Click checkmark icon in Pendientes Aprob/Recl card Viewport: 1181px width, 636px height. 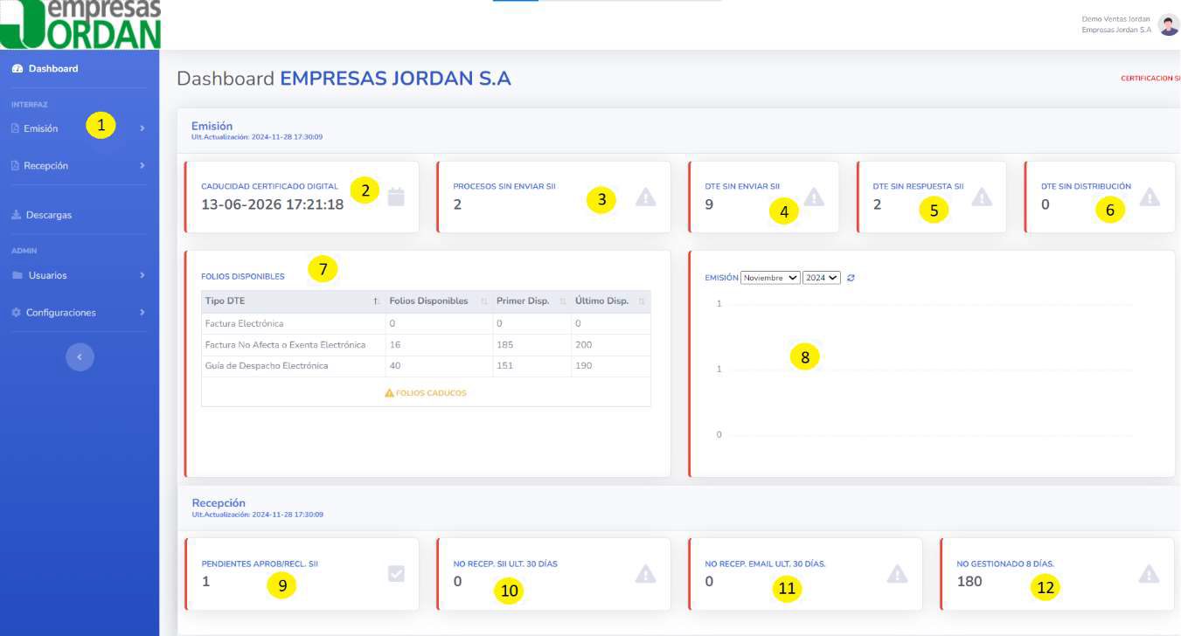click(396, 574)
